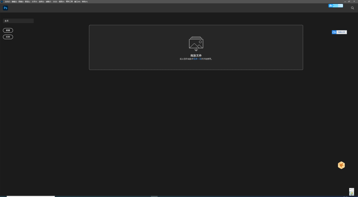Open the 滤镜(T) filter menu
Viewport: 358px width, 197px height.
48,1
